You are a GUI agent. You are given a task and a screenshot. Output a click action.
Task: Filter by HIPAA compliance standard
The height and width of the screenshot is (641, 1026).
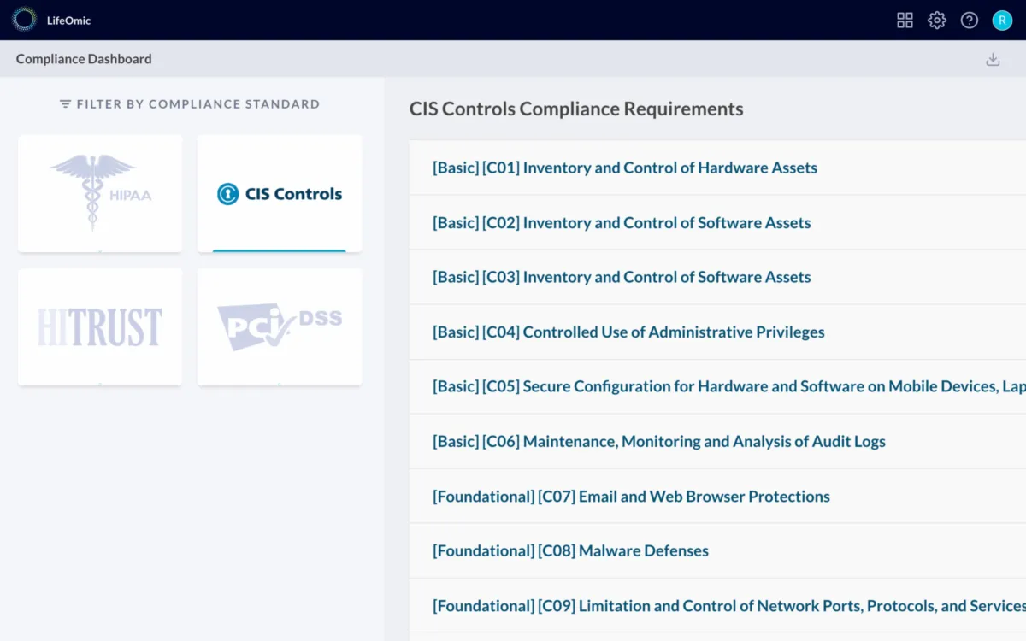pos(100,193)
